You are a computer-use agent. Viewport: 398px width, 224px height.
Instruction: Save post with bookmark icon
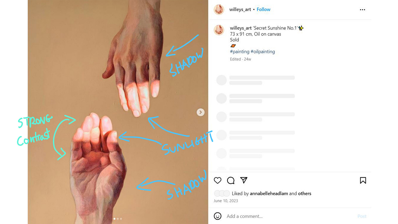[x=363, y=181]
